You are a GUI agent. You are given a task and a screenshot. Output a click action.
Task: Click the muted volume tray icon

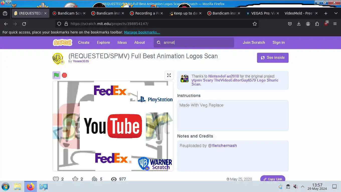296,186
